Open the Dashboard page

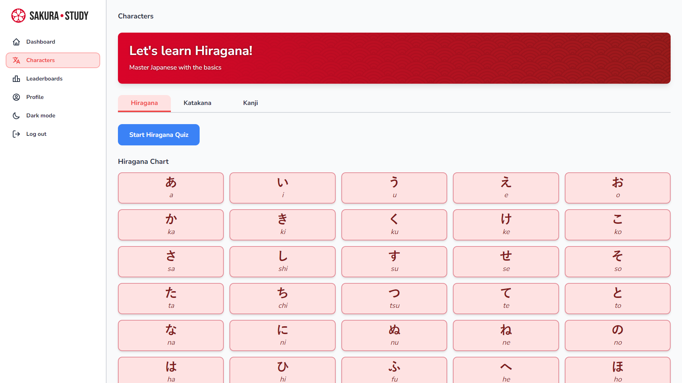point(53,42)
